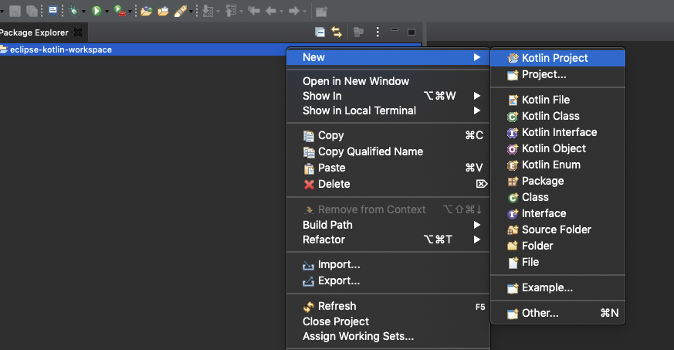Create a new Package

pyautogui.click(x=557, y=181)
